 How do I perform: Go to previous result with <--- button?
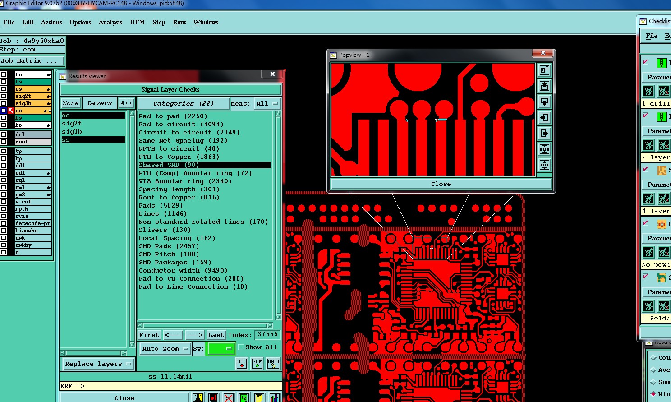click(x=173, y=335)
